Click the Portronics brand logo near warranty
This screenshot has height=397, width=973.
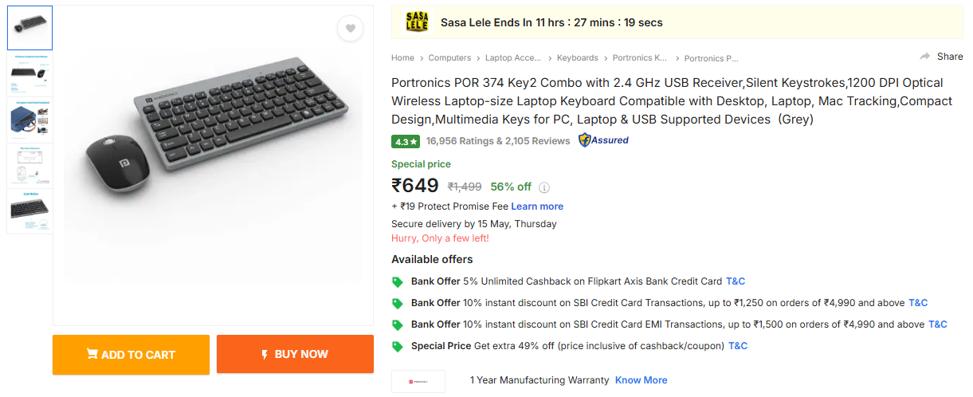pyautogui.click(x=418, y=381)
